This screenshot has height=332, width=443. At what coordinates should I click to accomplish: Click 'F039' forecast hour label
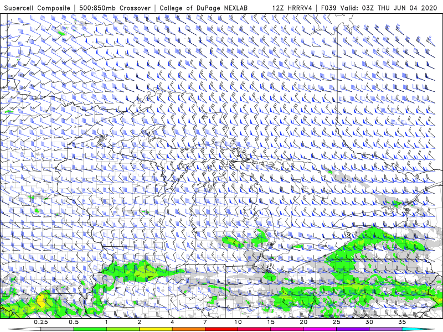pos(329,8)
